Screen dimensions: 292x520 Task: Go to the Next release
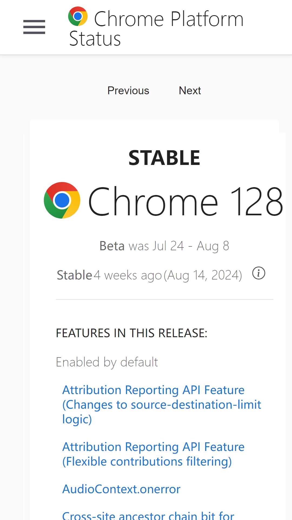point(190,90)
